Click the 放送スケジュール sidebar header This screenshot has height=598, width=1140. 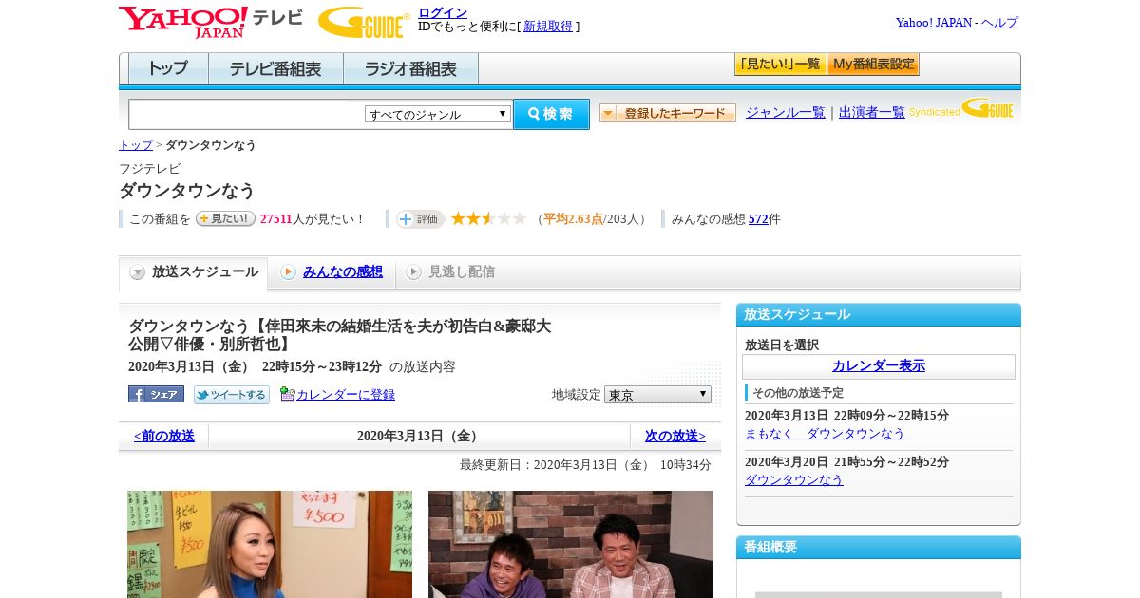tap(879, 315)
